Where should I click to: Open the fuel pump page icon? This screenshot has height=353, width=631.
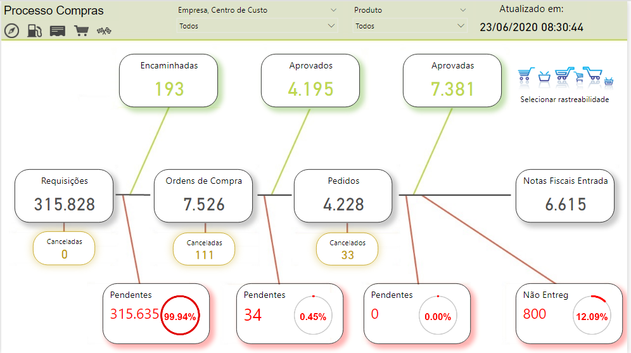click(35, 30)
